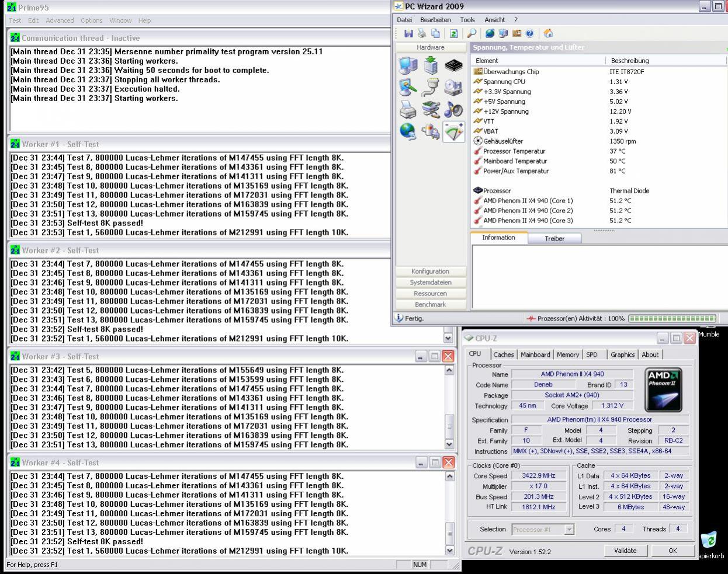Click the Element column header
The height and width of the screenshot is (574, 728).
tap(538, 60)
